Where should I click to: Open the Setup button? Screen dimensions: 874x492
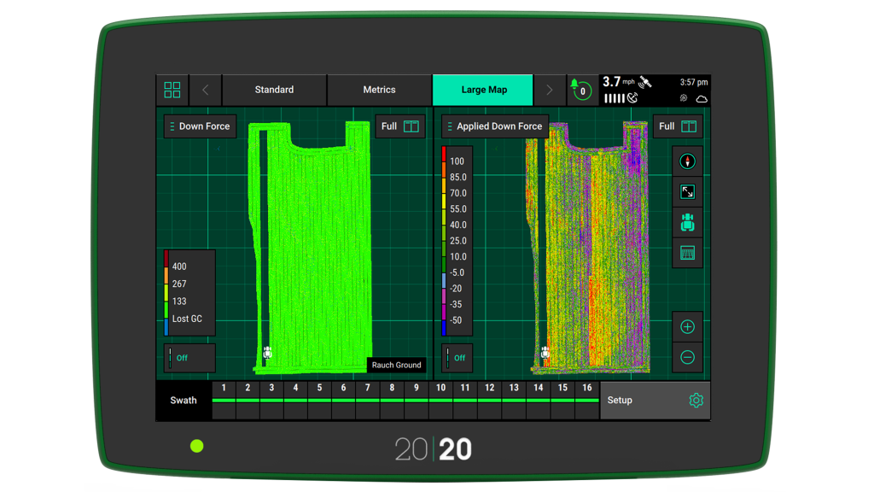(x=655, y=400)
